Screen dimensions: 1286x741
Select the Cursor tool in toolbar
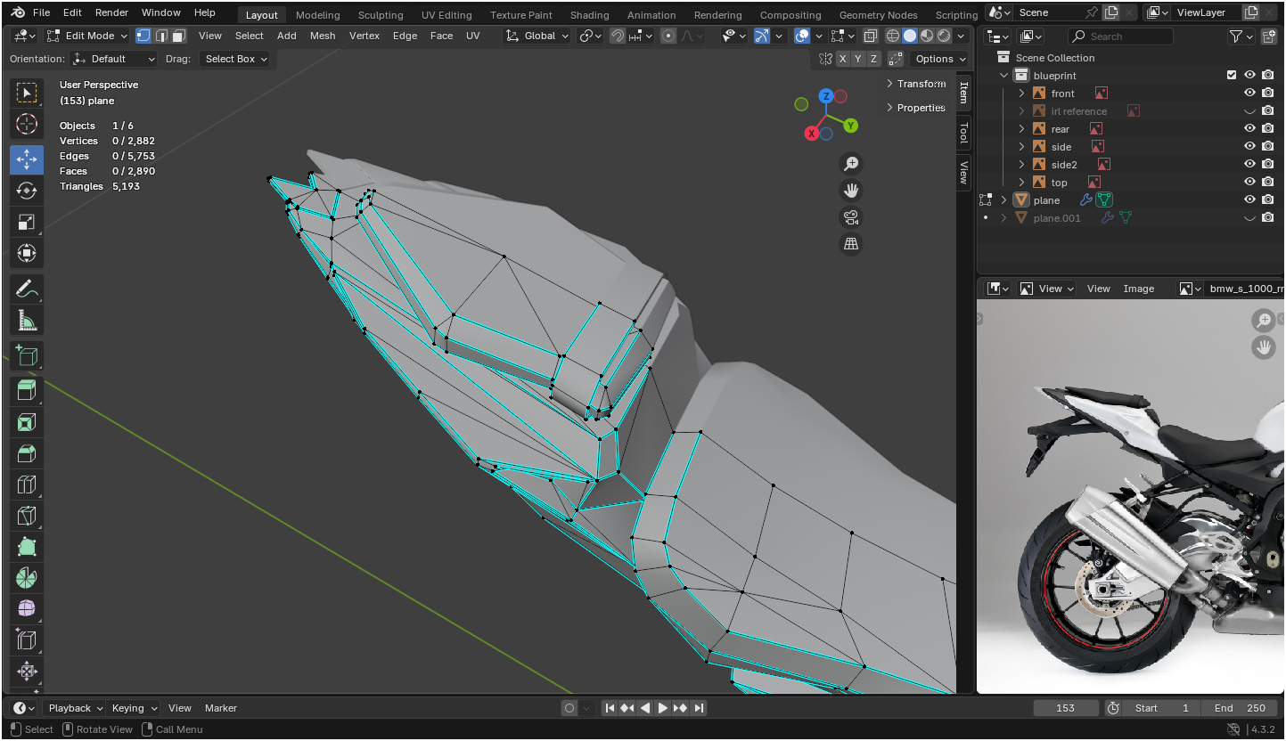(x=27, y=125)
